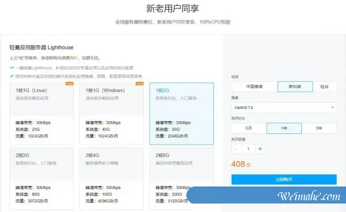Click 流量: 3072GB/月 in the 2核2G card

[x=31, y=201]
